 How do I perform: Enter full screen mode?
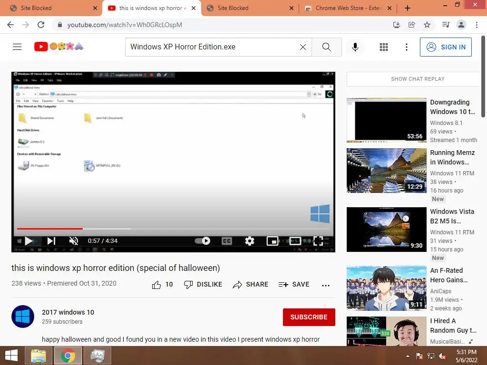318,241
